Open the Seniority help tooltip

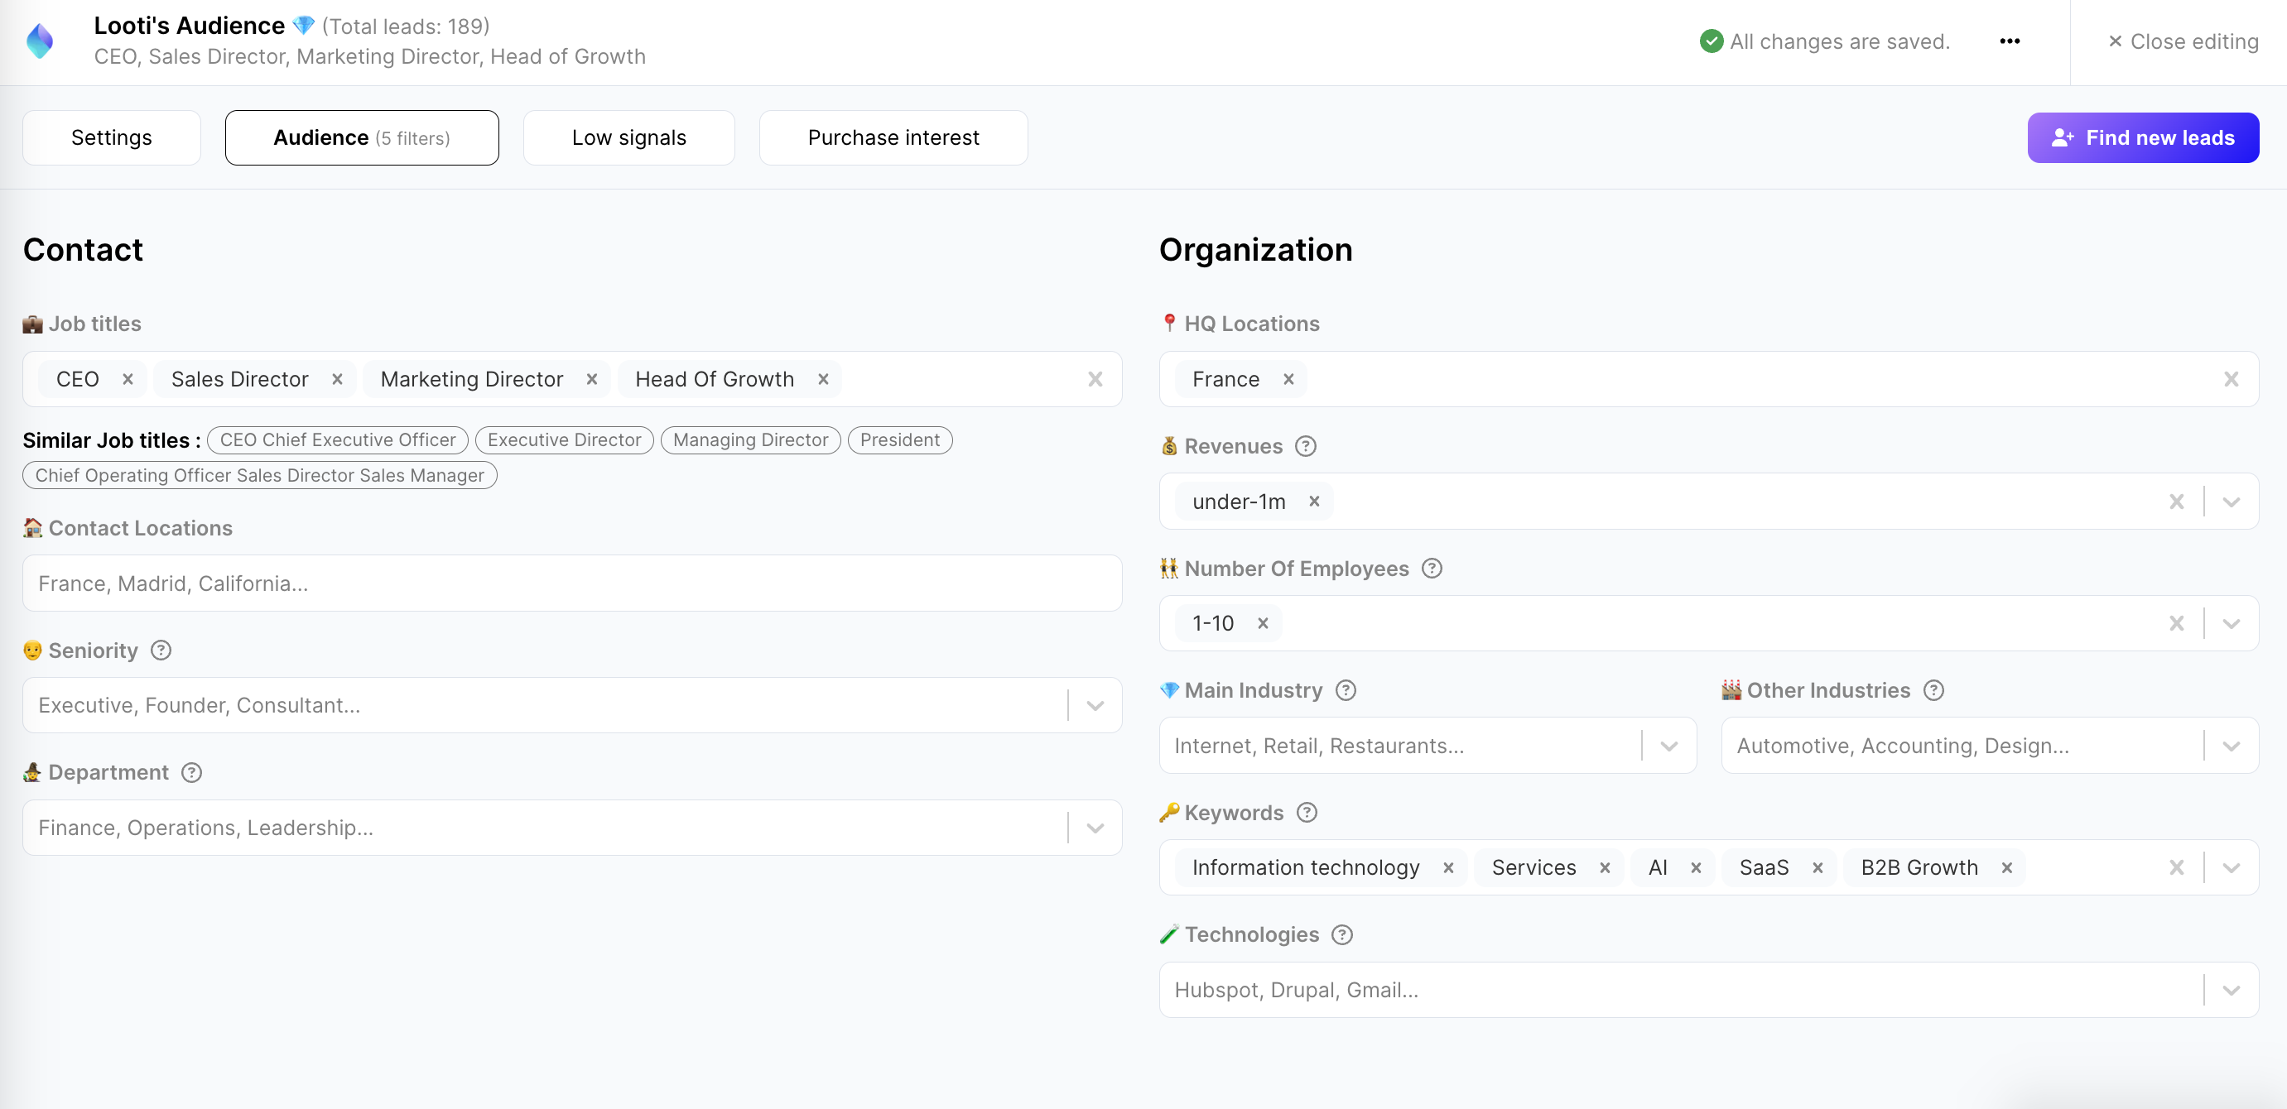161,651
